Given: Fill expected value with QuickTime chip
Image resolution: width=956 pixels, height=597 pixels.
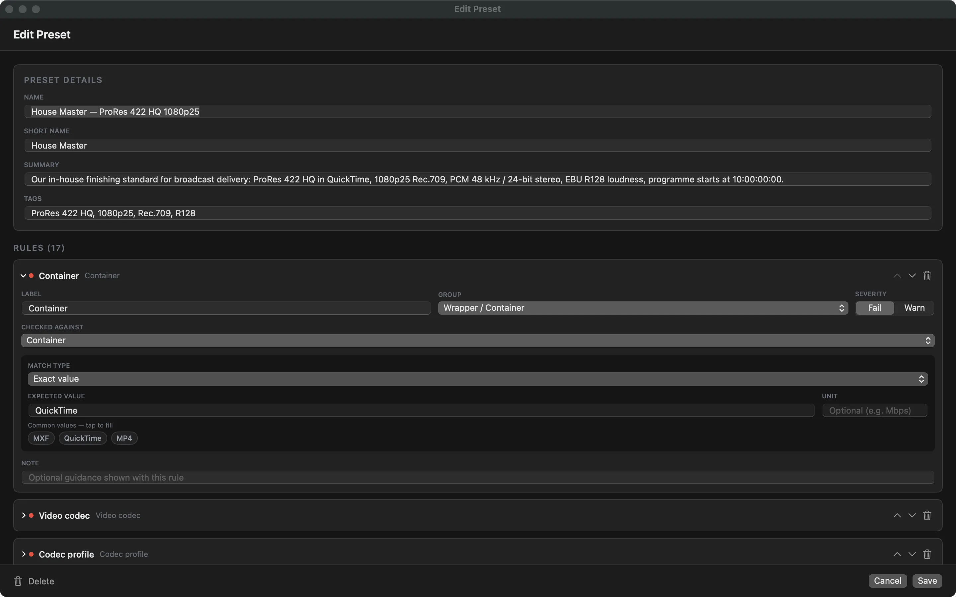Looking at the screenshot, I should click(83, 438).
